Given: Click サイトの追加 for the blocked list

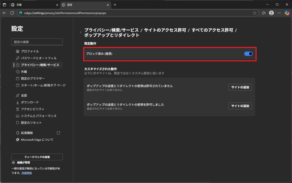Looking at the screenshot, I should (x=240, y=87).
